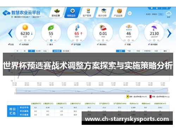Select the 天 day range tab

[18, 51]
